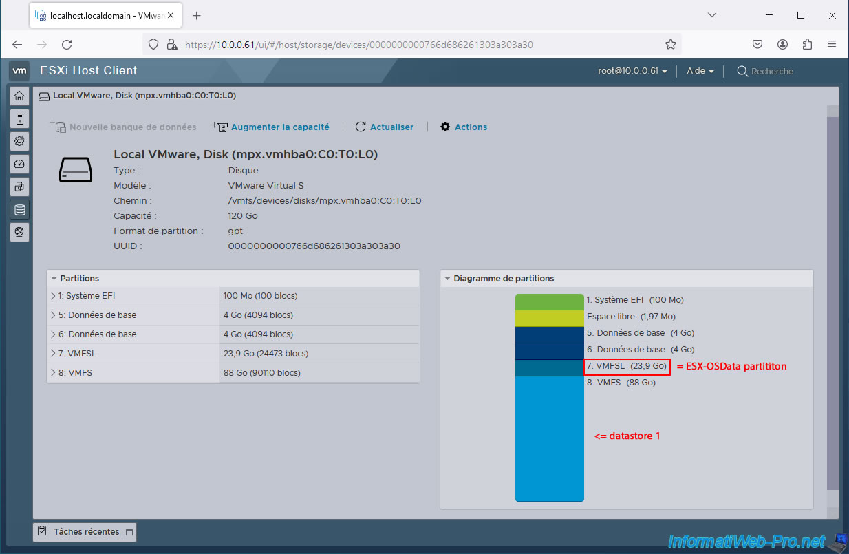Open the Actions menu
Screen dimensions: 849x554
point(464,127)
